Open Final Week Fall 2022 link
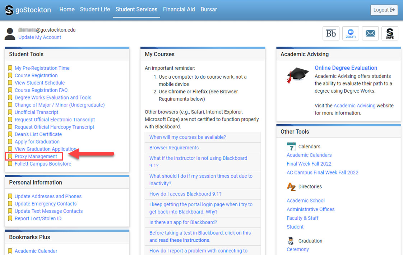The width and height of the screenshot is (403, 255). coord(309,164)
